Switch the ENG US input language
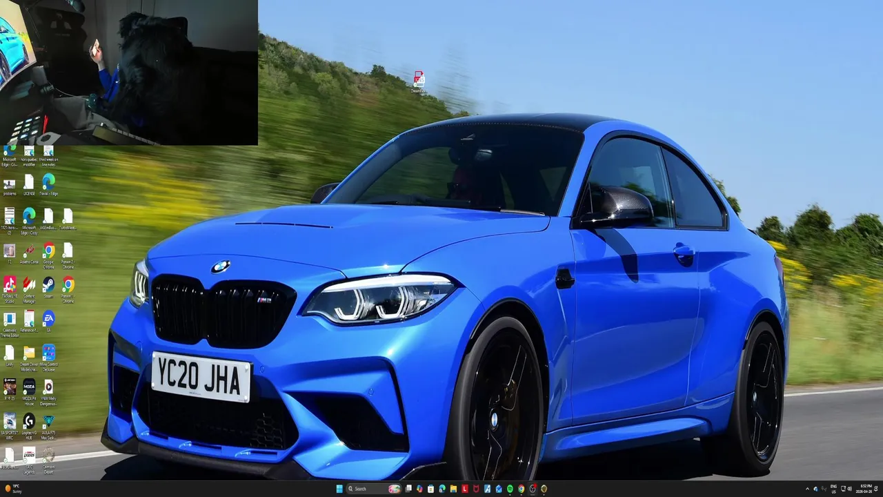The image size is (883, 497). click(833, 489)
